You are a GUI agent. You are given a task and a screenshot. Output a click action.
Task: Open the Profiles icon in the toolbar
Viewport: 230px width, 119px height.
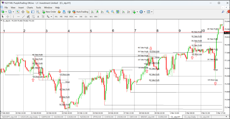click(10, 12)
